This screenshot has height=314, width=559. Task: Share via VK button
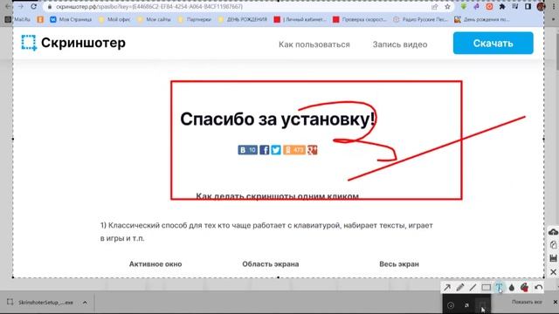pos(248,150)
